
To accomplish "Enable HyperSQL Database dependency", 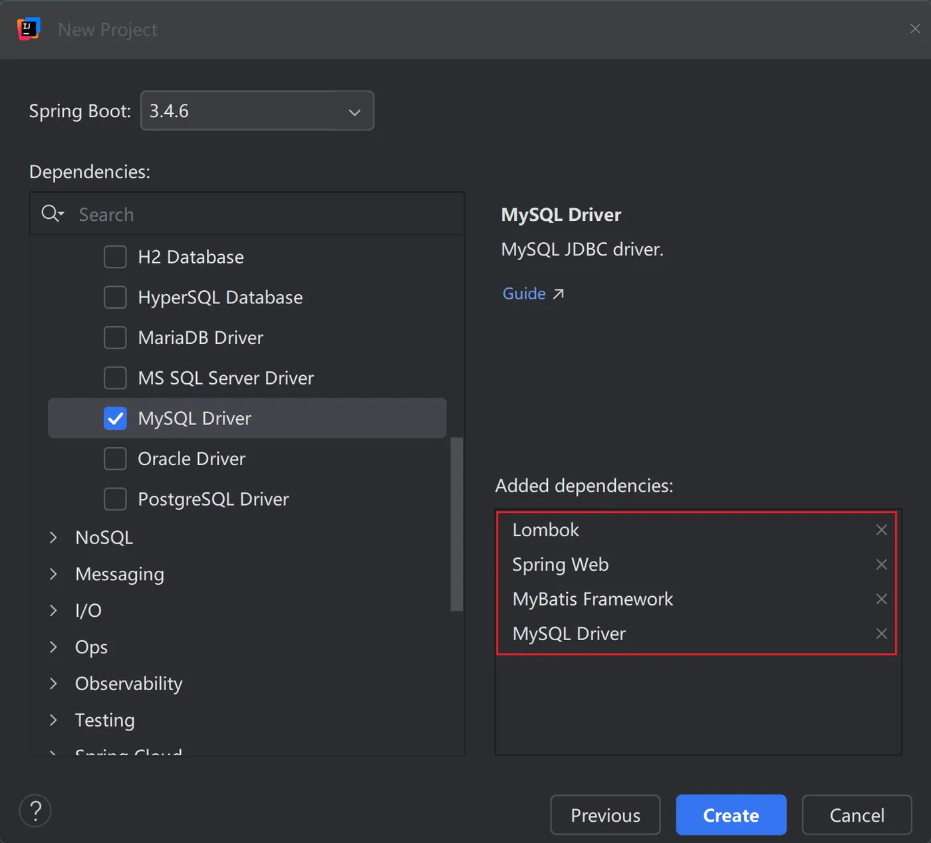I will pos(115,297).
